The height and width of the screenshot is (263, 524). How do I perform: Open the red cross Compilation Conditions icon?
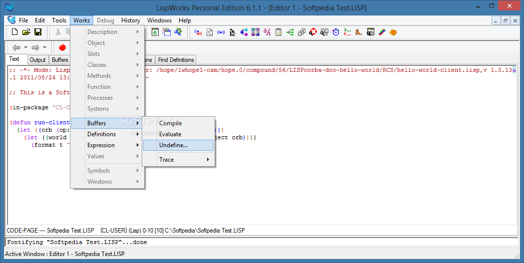click(313, 32)
